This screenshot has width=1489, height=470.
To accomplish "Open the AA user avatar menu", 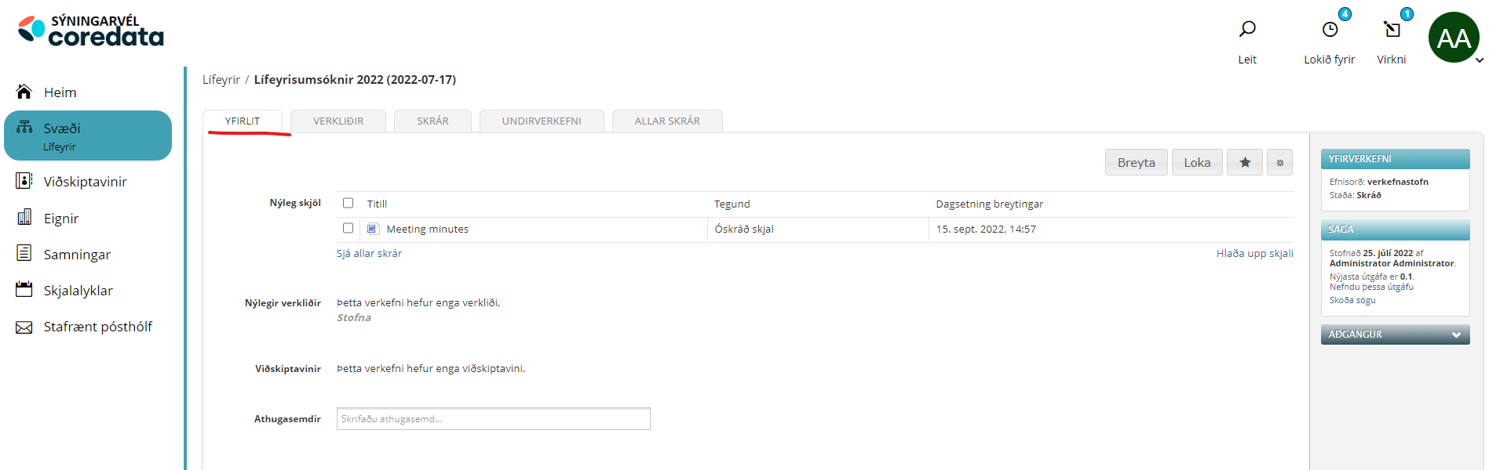I will coord(1454,38).
